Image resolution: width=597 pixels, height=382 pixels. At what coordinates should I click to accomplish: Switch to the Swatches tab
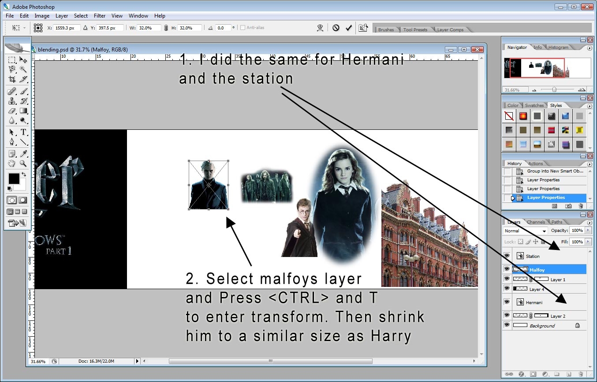click(x=534, y=106)
